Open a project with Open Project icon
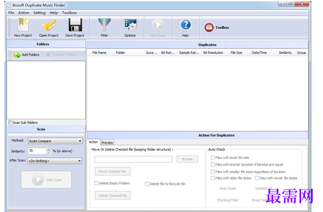 (x=49, y=26)
